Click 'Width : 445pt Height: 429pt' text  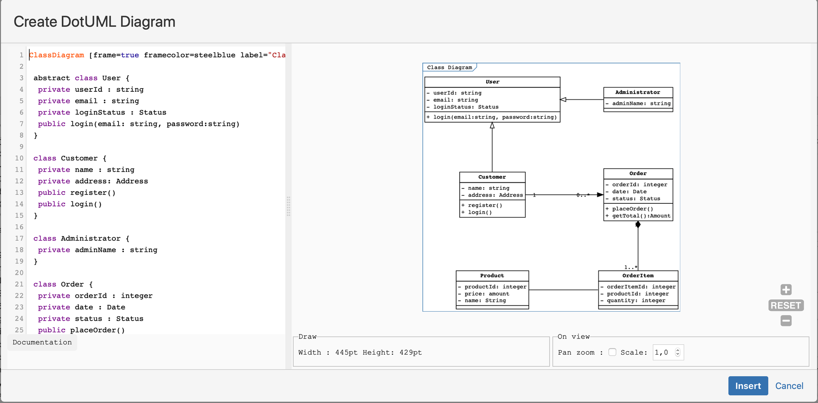[360, 352]
